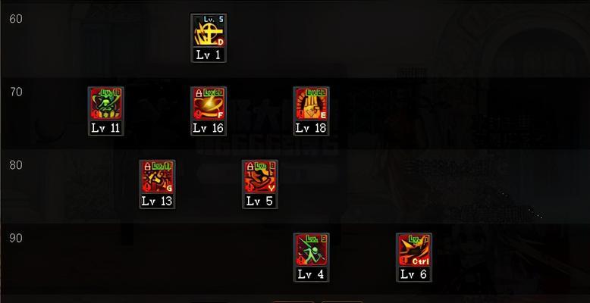Viewport: 590px width, 303px height.
Task: Select the level 80 row marker
Action: click(x=16, y=165)
